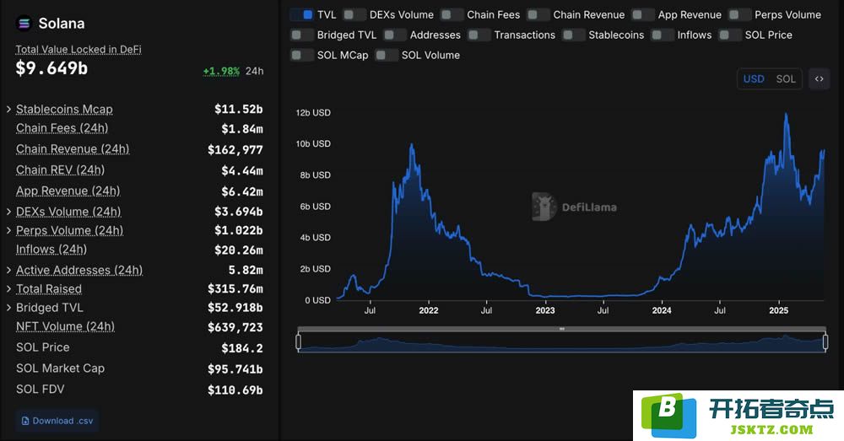Click the Solana logo icon
The height and width of the screenshot is (441, 844).
pyautogui.click(x=24, y=23)
